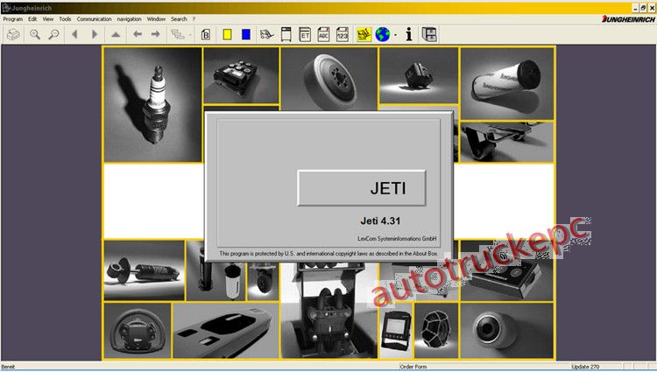Open the Communication menu
The image size is (657, 372).
(94, 19)
